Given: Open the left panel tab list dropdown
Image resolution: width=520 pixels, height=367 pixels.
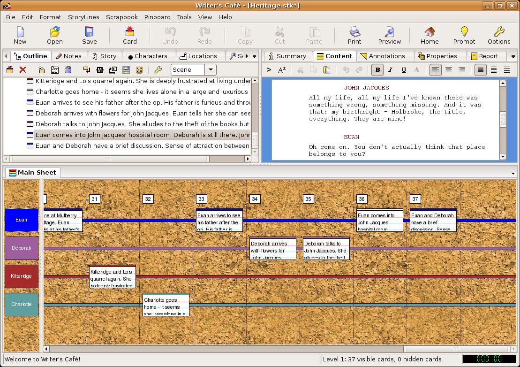Looking at the screenshot, I should tap(254, 56).
